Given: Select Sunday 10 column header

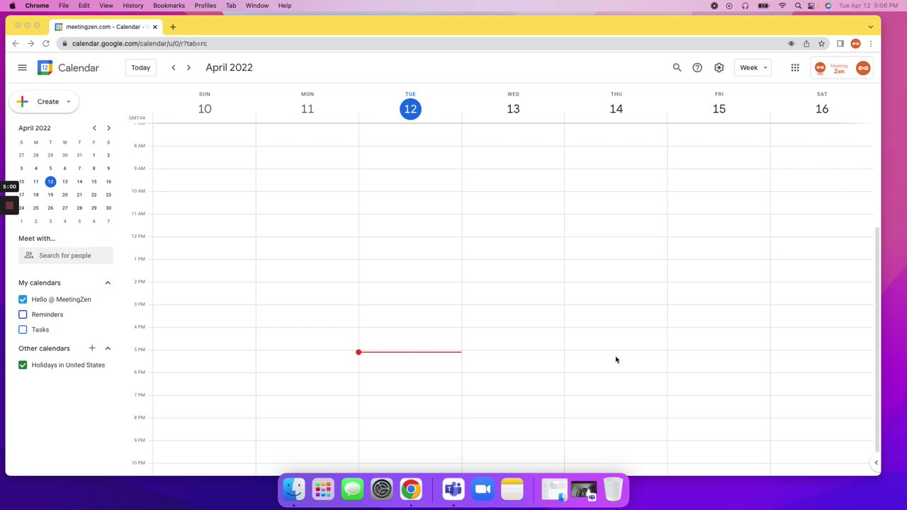Looking at the screenshot, I should click(x=204, y=105).
